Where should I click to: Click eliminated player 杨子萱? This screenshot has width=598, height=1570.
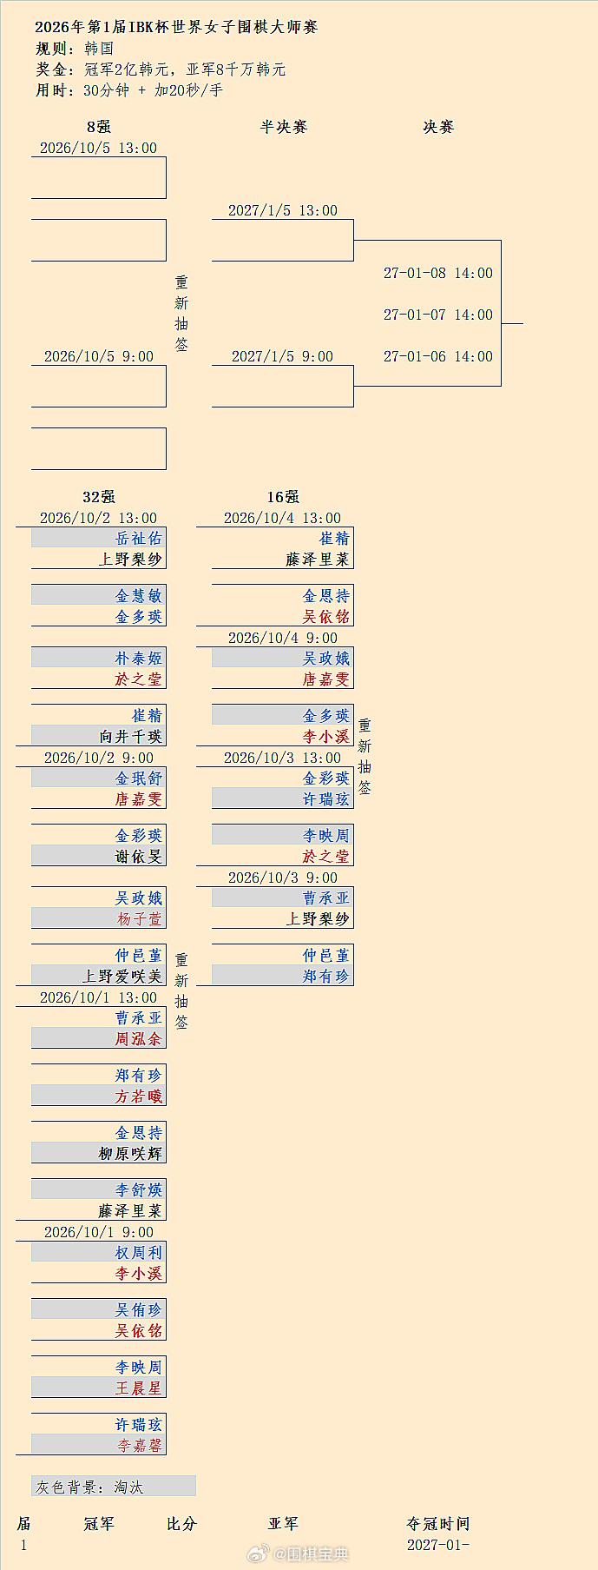pos(140,919)
